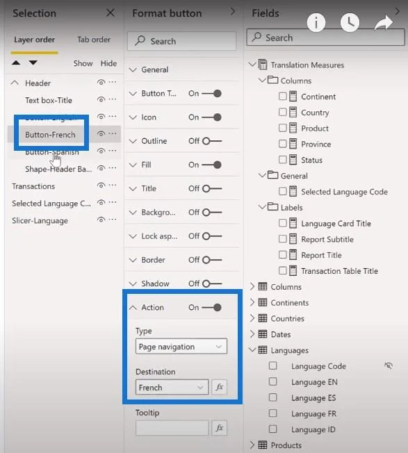Toggle visibility of Slicer-Language layer
The height and width of the screenshot is (453, 408).
101,220
